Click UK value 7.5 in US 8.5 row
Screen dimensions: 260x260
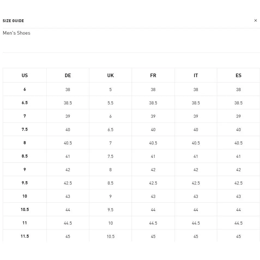110,156
